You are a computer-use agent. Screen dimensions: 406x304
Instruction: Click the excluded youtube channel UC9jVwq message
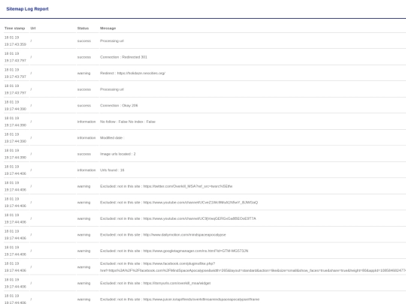tap(178, 218)
